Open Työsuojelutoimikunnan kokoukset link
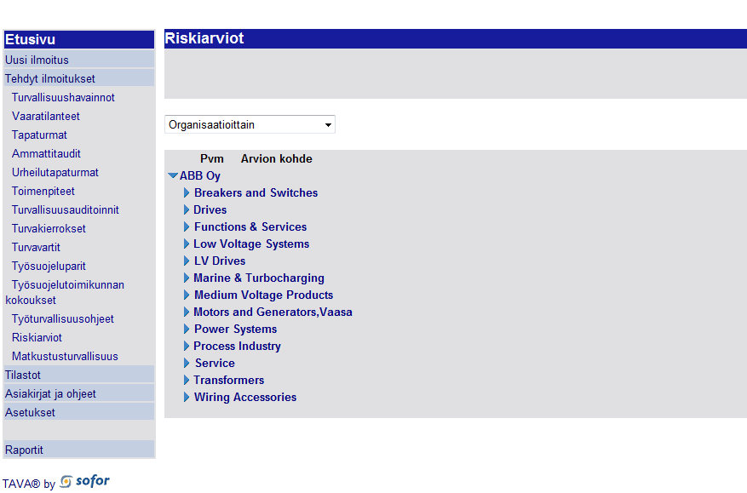The height and width of the screenshot is (493, 747). pos(65,292)
